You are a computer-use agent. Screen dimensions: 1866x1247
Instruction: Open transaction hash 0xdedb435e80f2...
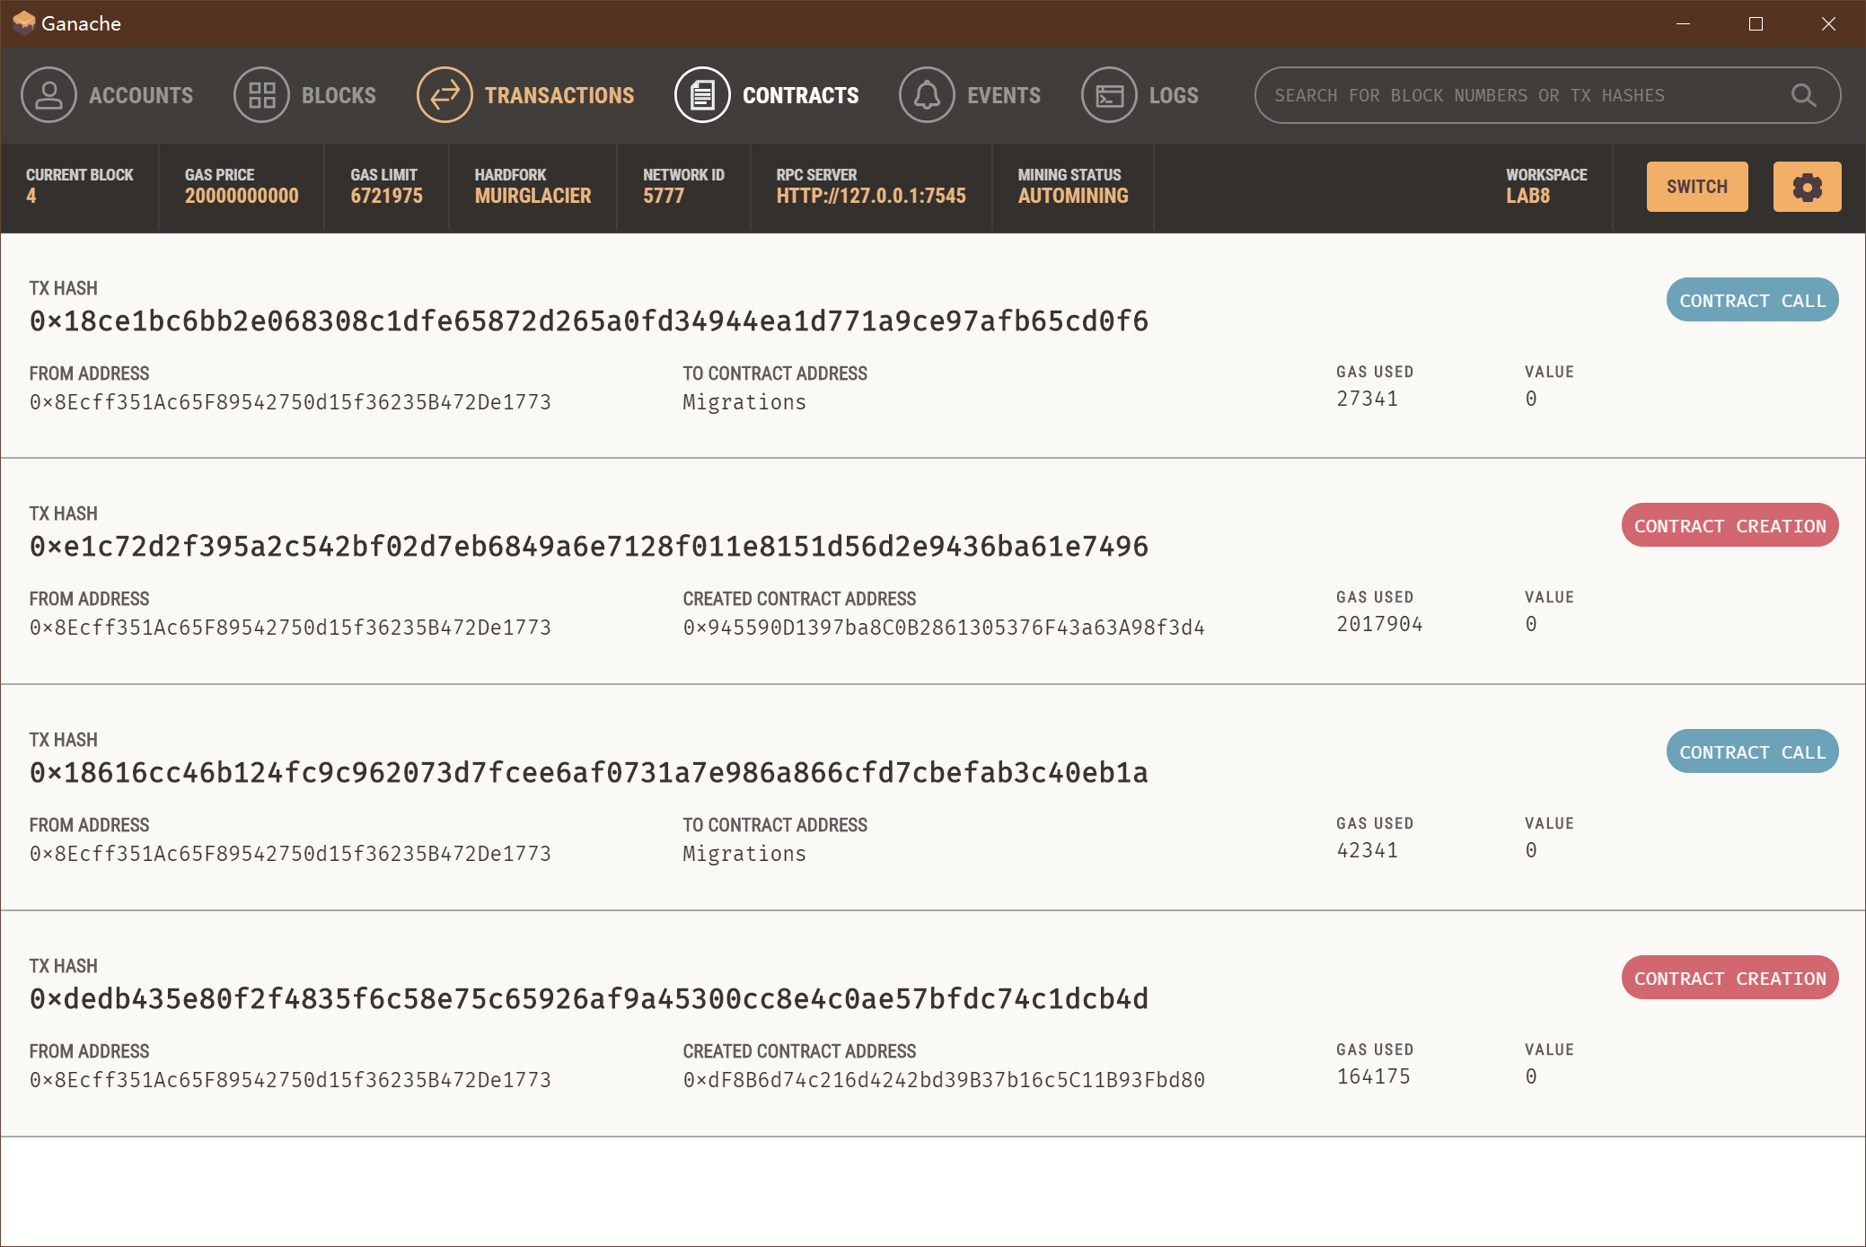pos(589,999)
